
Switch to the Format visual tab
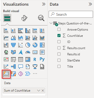tap(24, 18)
